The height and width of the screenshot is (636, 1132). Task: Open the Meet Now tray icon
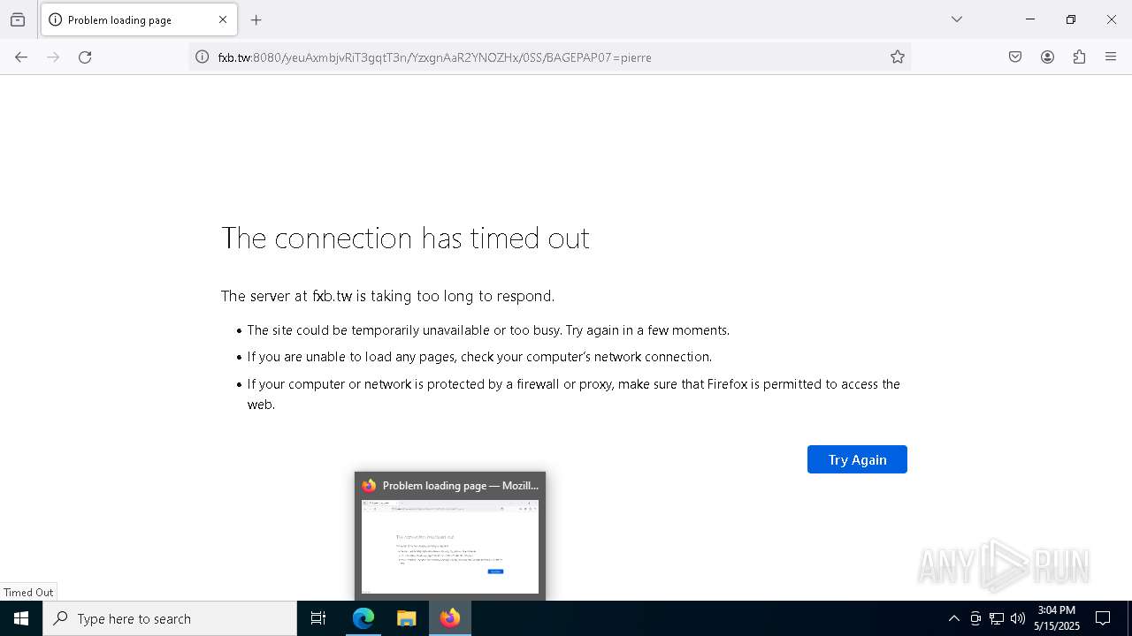click(975, 618)
